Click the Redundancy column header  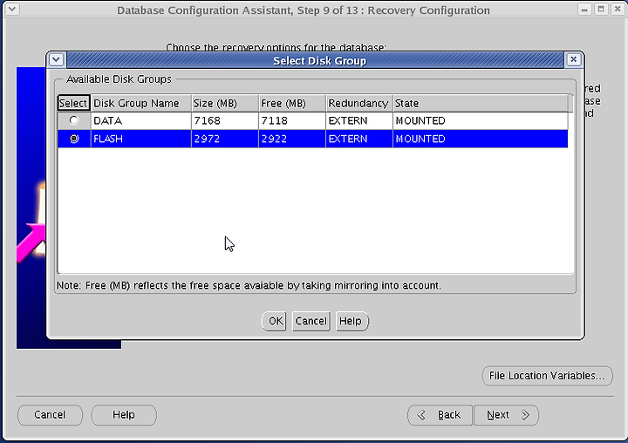pos(359,104)
